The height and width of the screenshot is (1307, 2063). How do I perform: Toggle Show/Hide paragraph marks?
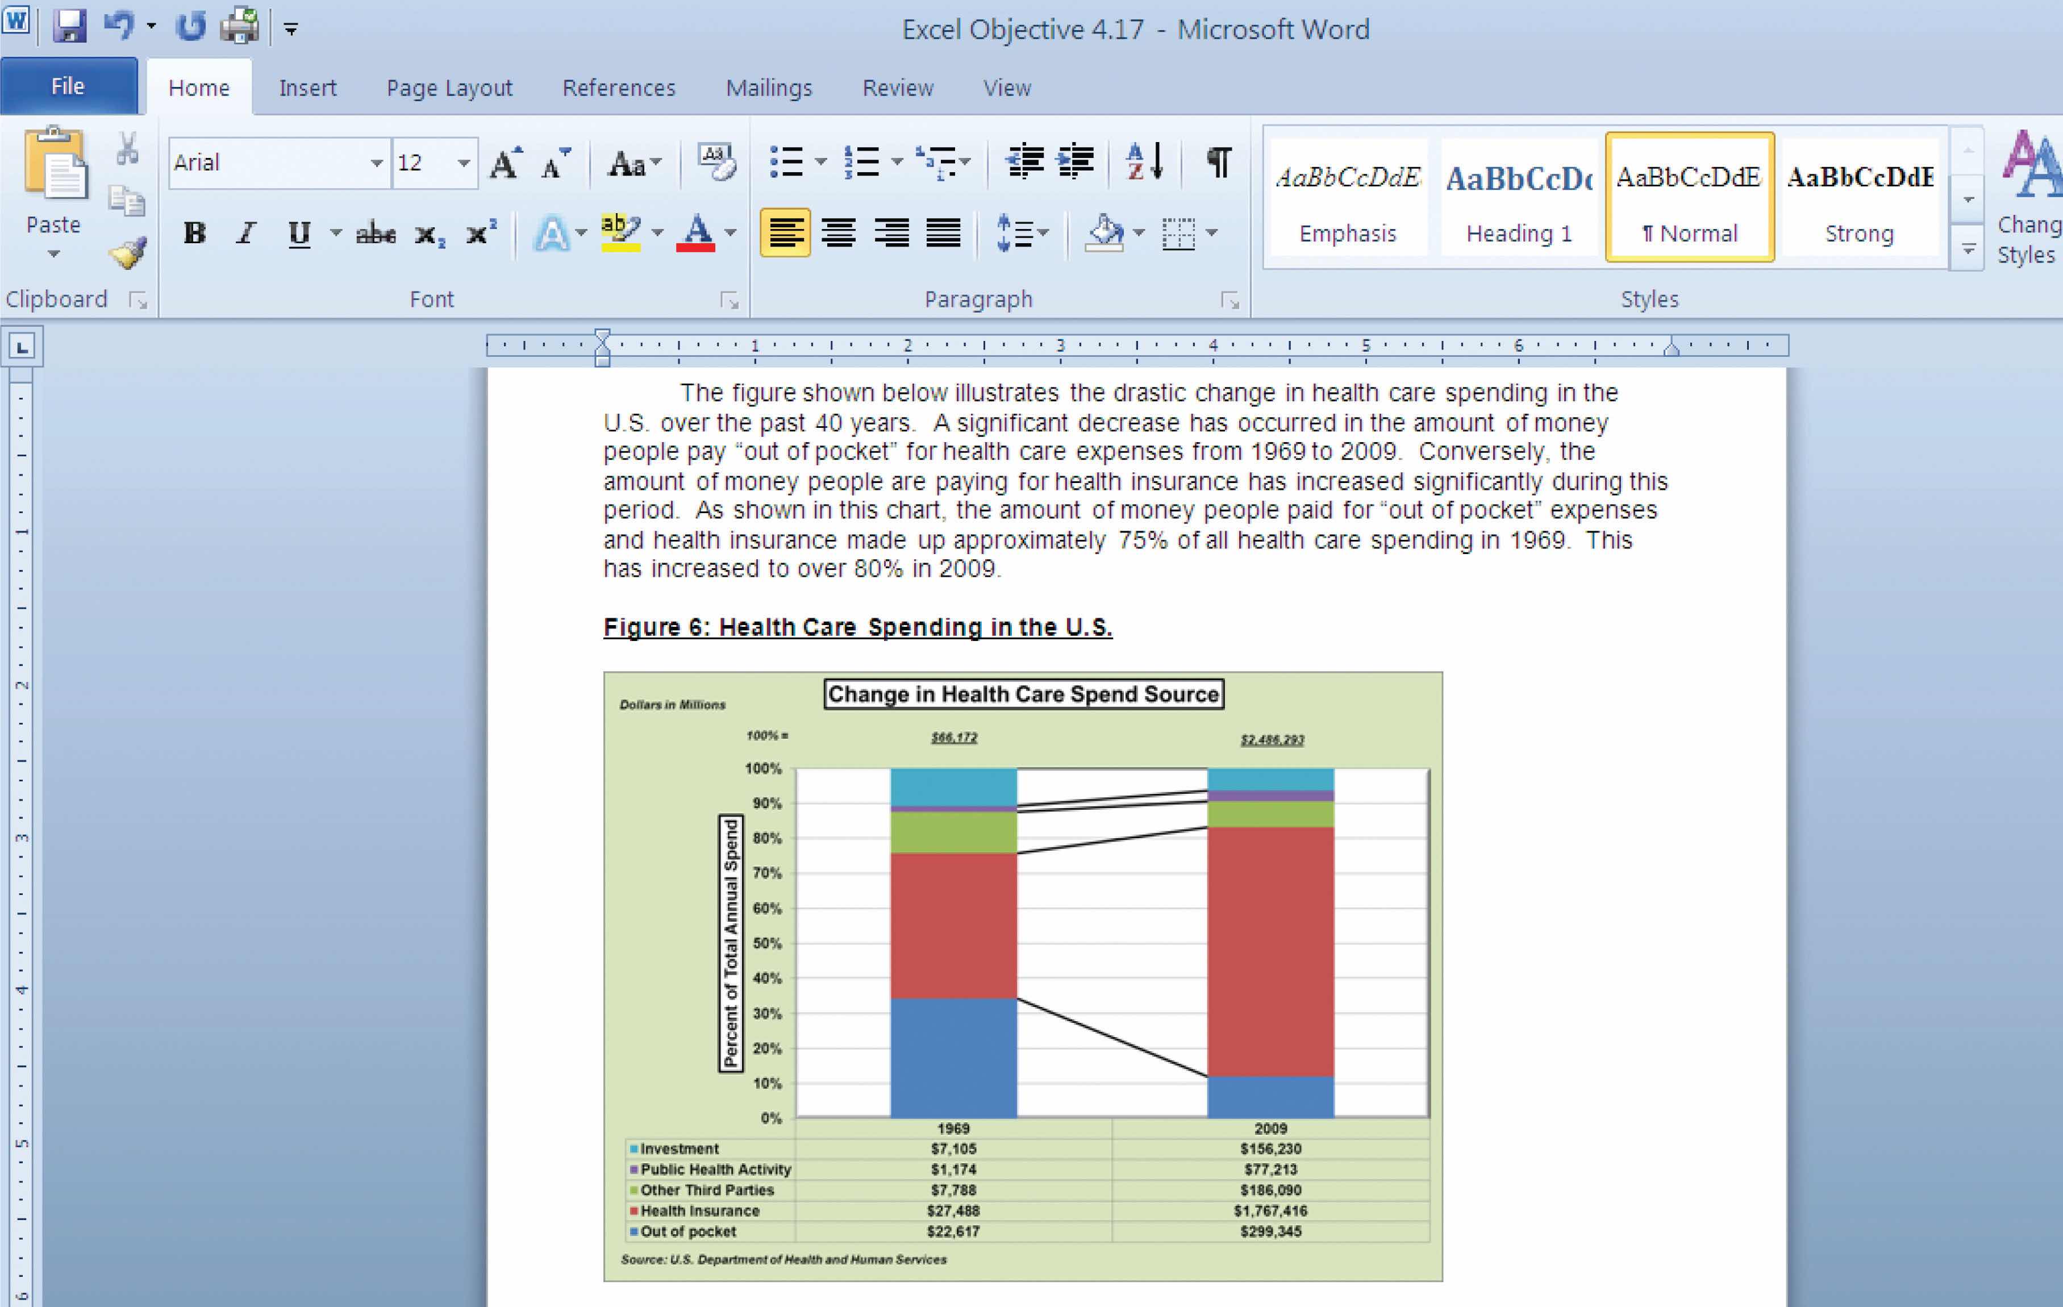[x=1218, y=161]
